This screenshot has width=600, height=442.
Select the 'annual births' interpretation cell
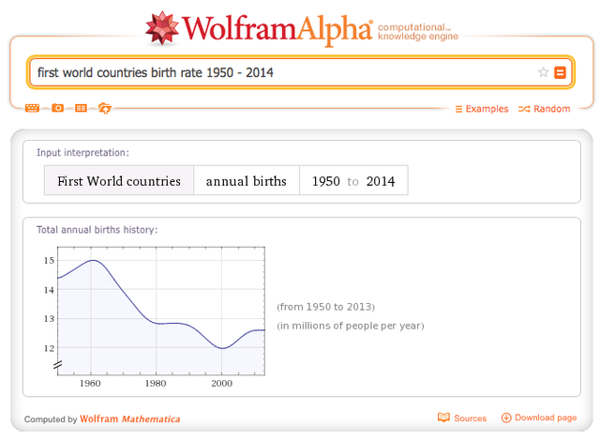click(x=247, y=181)
